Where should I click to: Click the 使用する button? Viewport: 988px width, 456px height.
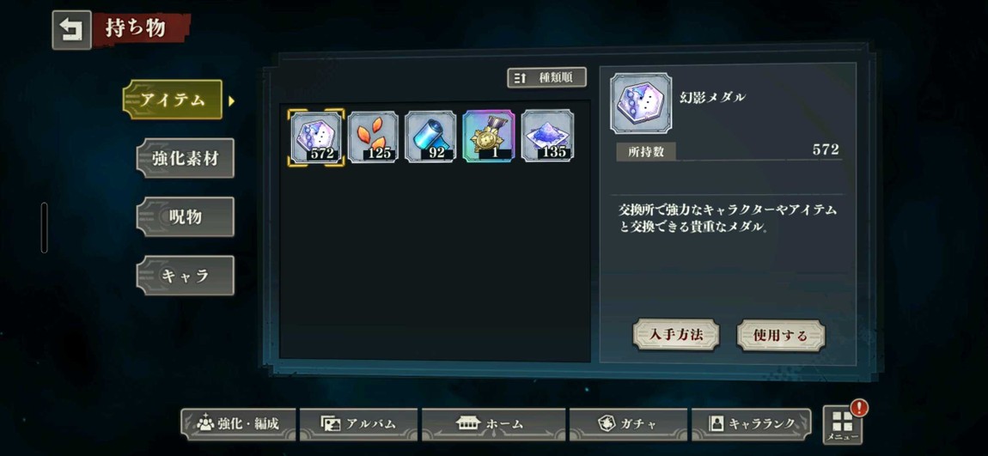pyautogui.click(x=781, y=336)
